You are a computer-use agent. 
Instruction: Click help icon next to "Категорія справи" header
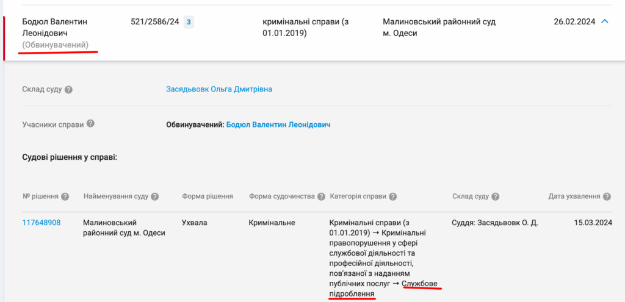pyautogui.click(x=392, y=196)
